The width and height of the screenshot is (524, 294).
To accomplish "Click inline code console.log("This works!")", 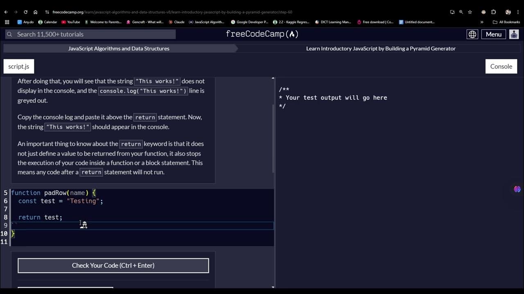I will tap(143, 91).
